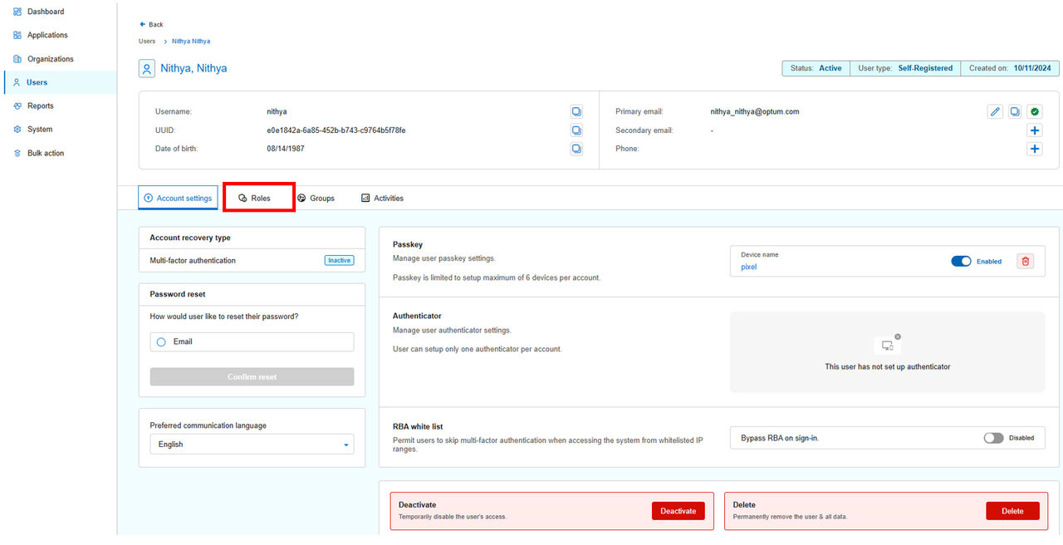Click the pixel device name
This screenshot has width=1063, height=545.
(749, 267)
